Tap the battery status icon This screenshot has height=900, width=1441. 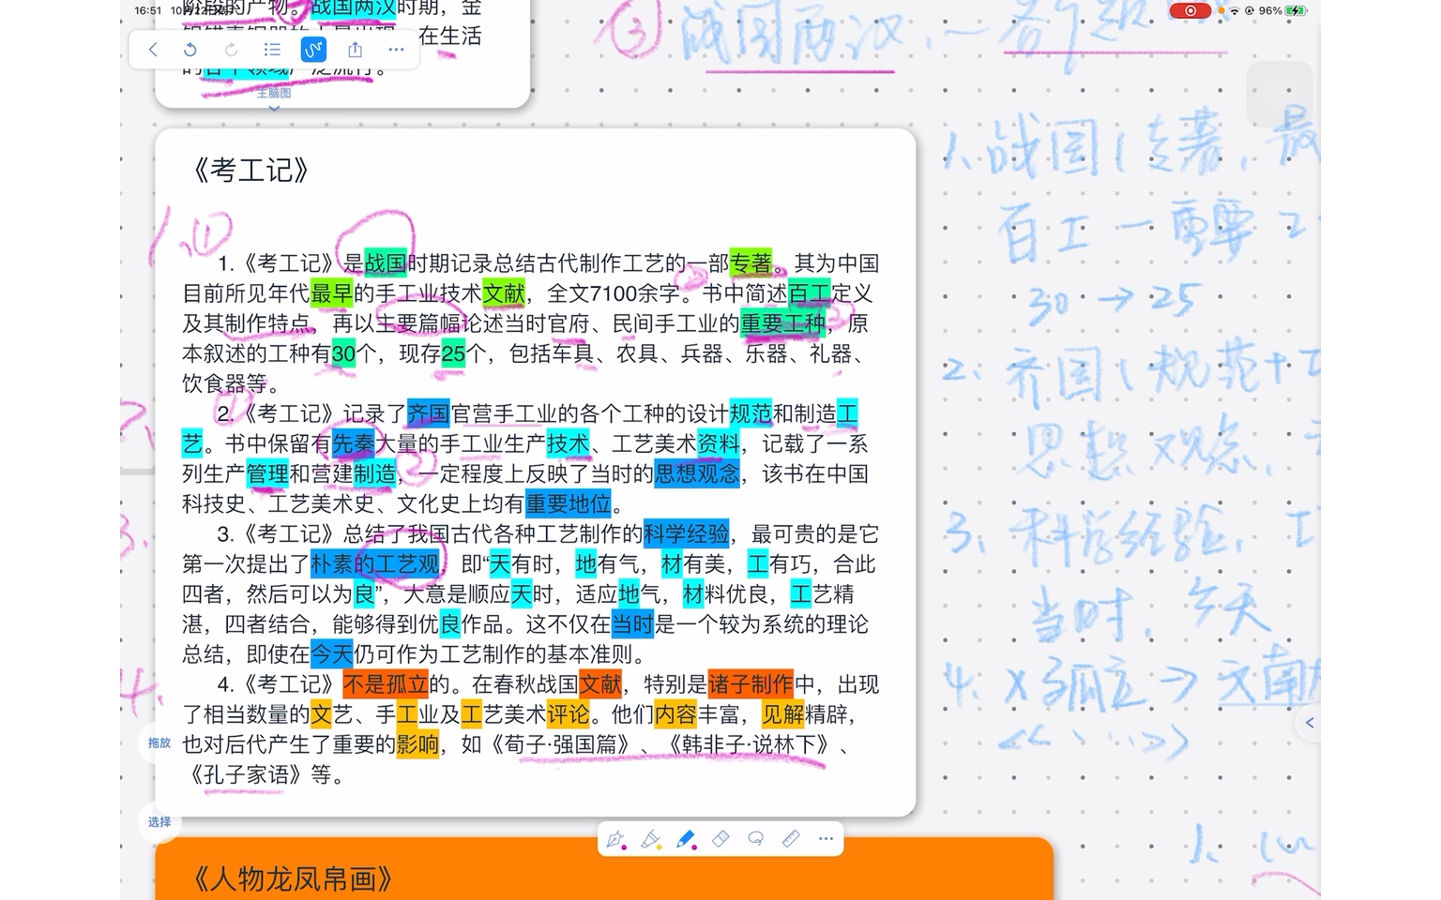(x=1296, y=11)
